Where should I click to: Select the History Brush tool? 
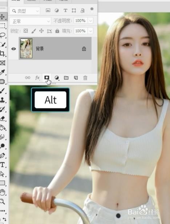pos(3,109)
